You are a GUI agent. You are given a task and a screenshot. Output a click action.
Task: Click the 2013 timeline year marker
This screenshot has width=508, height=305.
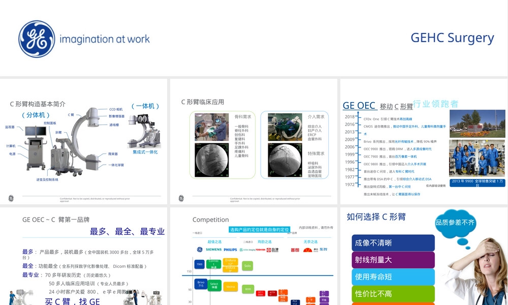tap(350, 132)
